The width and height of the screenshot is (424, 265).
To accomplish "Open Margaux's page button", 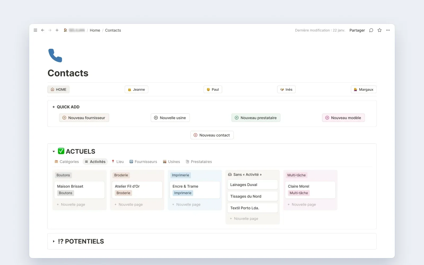I will [x=364, y=90].
